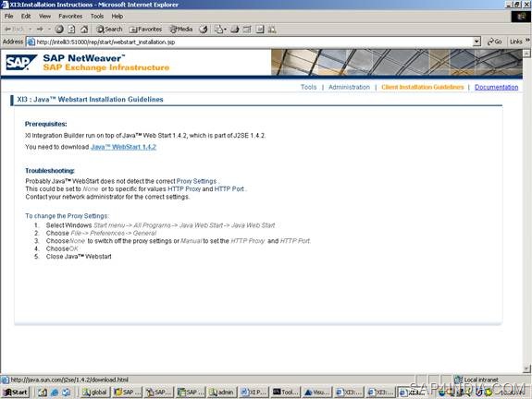Image resolution: width=532 pixels, height=399 pixels.
Task: Open the Windows Start button
Action: 16,393
